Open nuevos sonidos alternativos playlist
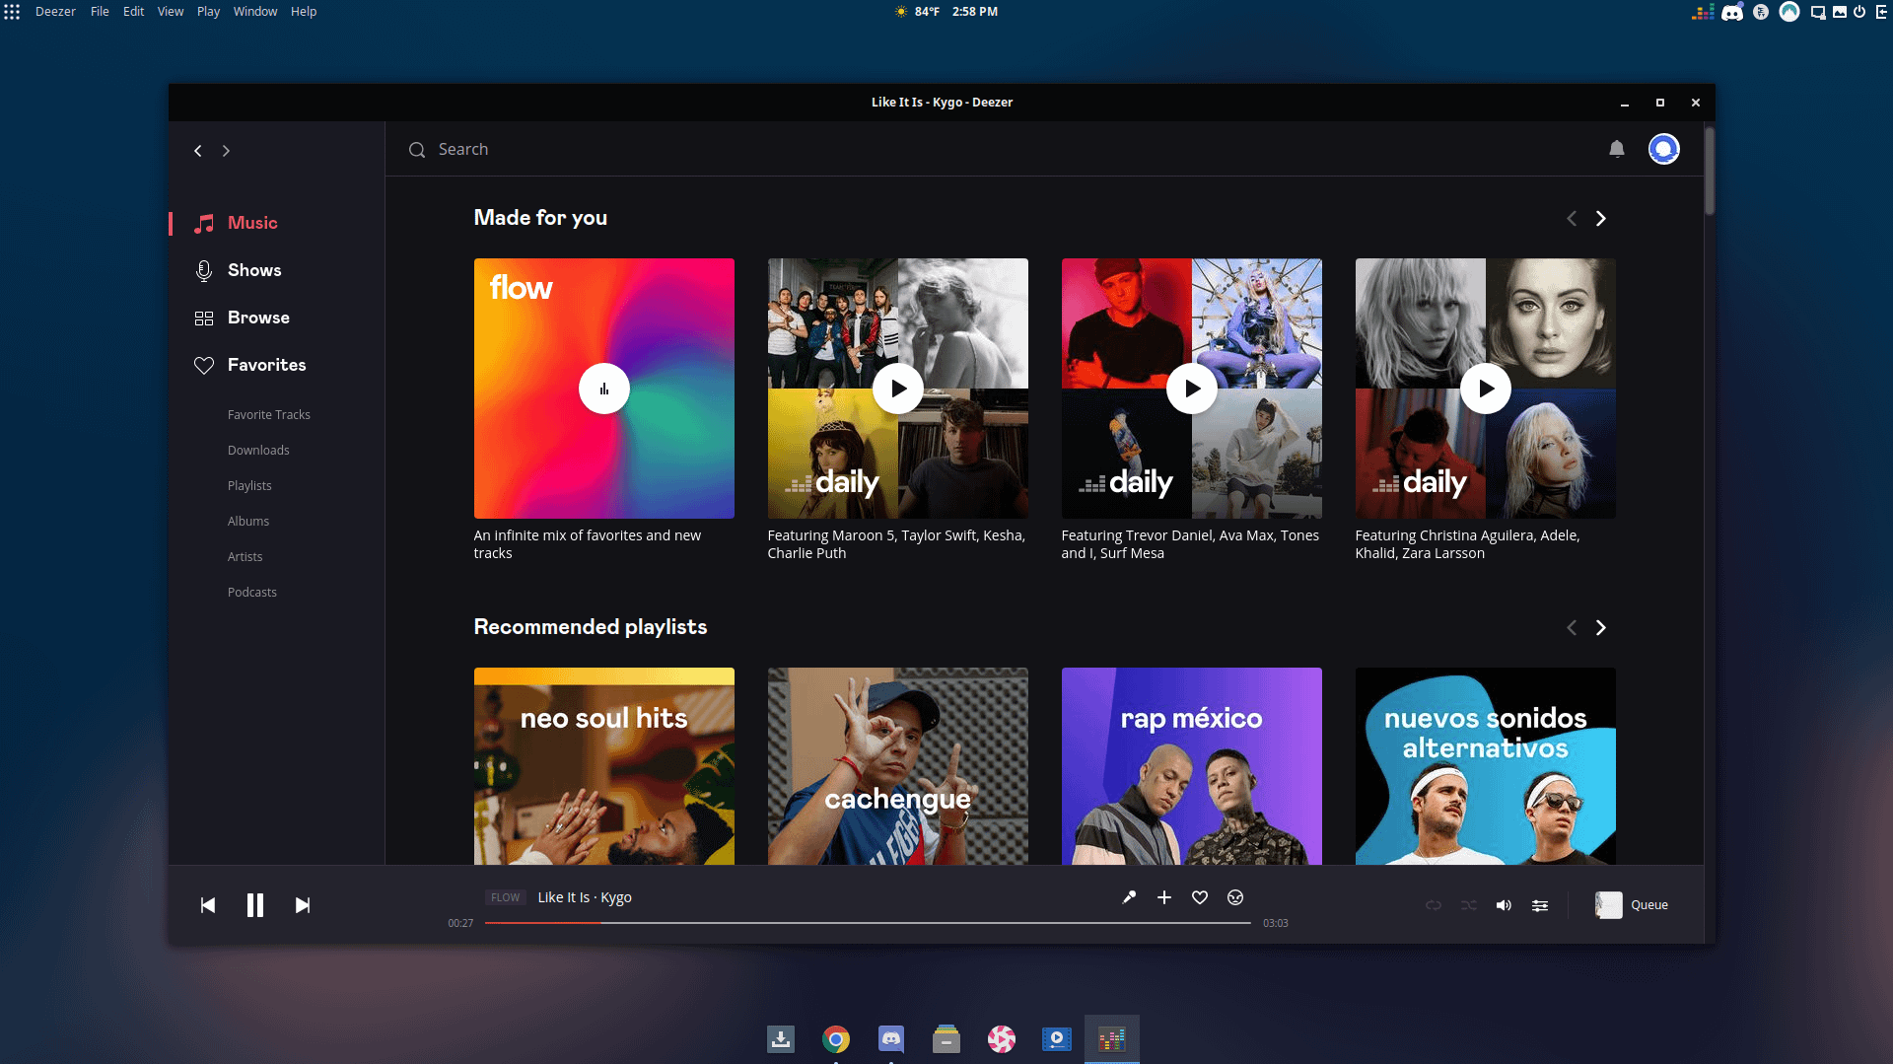This screenshot has width=1893, height=1064. coord(1486,766)
